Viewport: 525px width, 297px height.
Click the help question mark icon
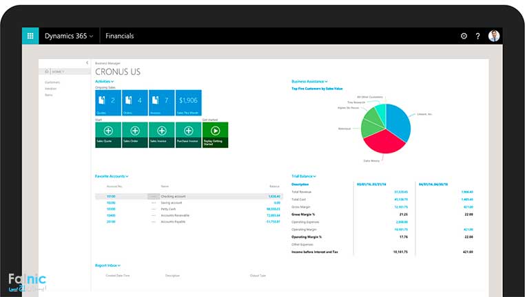click(x=478, y=36)
